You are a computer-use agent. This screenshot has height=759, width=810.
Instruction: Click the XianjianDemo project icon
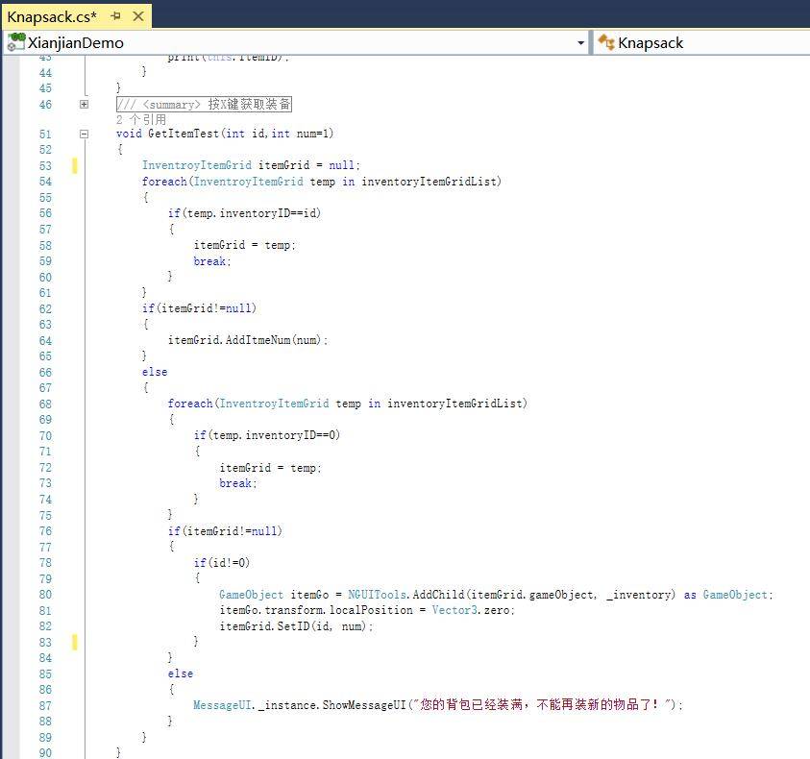[16, 42]
